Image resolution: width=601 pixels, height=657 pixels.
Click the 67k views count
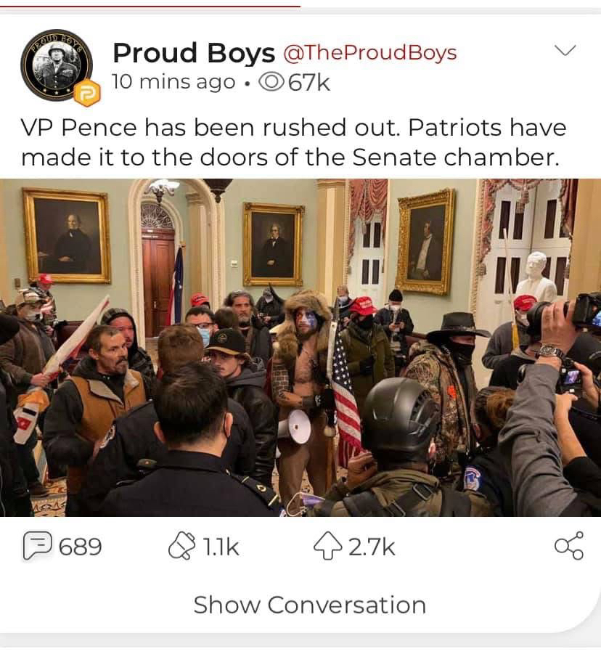(309, 82)
